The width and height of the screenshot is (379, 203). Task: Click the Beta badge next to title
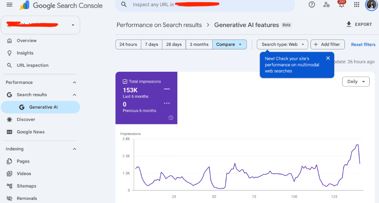[x=286, y=25]
